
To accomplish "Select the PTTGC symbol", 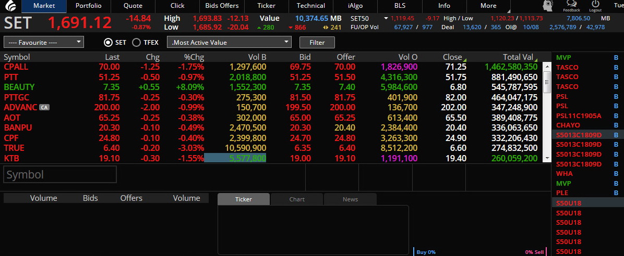I will [17, 97].
